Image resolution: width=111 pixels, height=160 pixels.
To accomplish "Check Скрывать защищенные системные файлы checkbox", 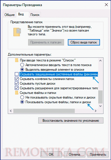I will [17, 74].
